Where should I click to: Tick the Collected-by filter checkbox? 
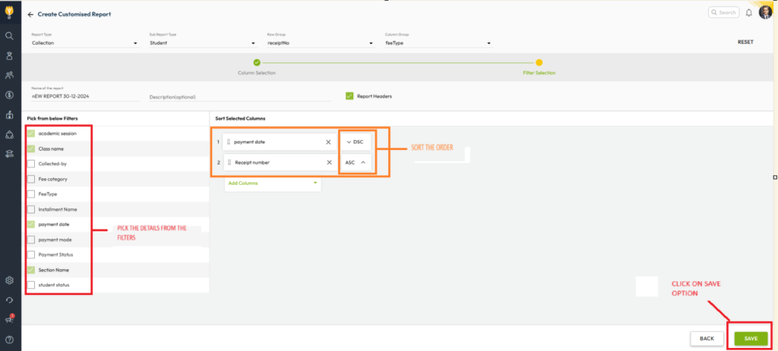tap(31, 164)
